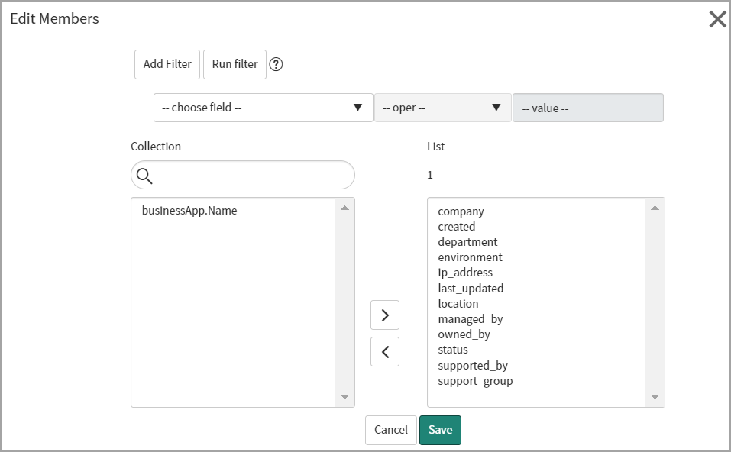
Task: Open the choose field dropdown
Action: pos(263,108)
